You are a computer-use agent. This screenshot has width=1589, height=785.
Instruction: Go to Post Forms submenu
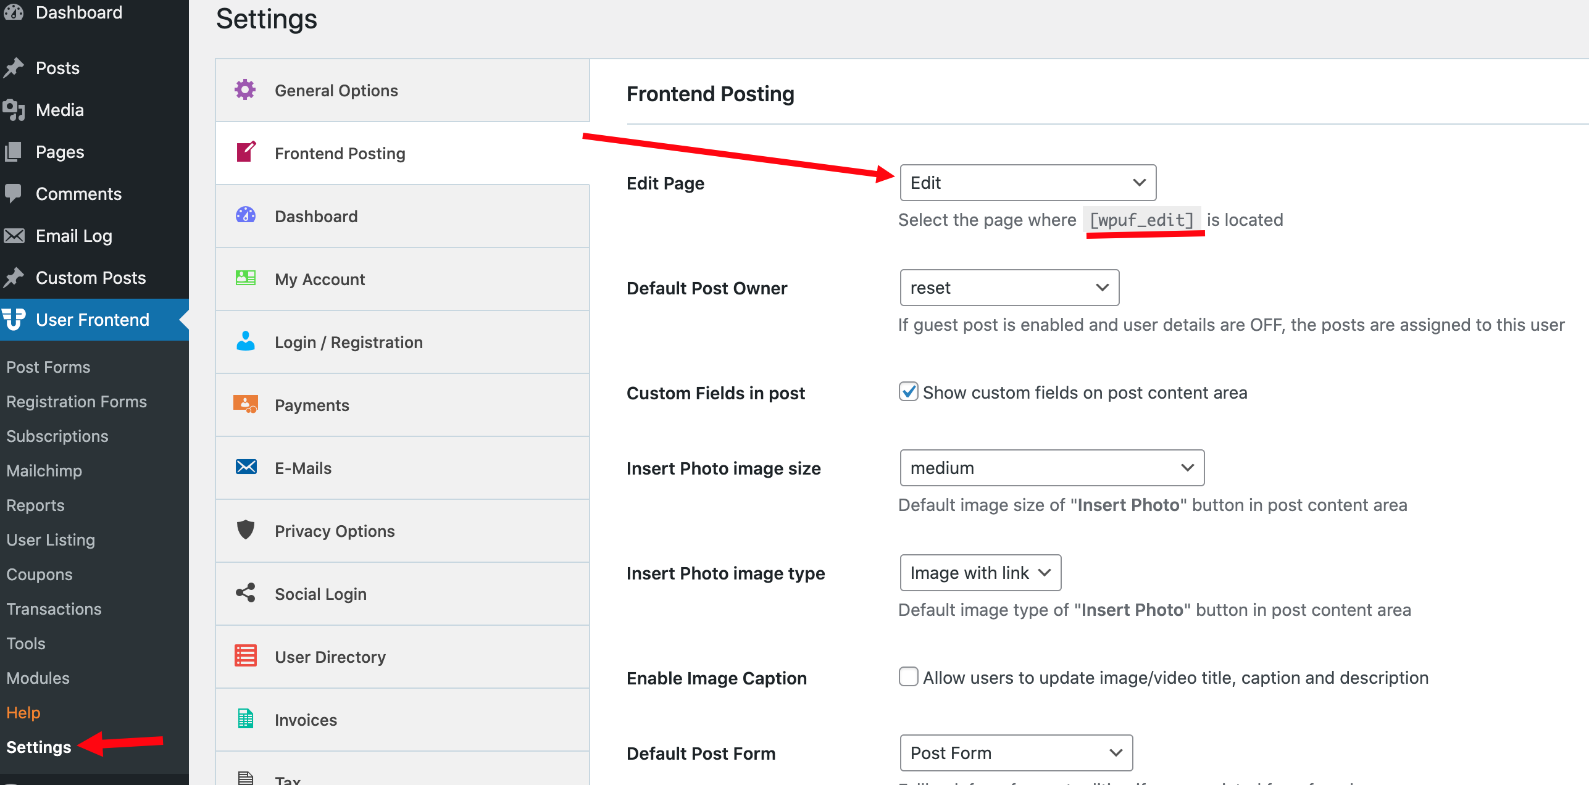click(x=48, y=367)
